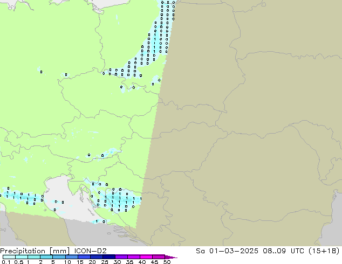The width and height of the screenshot is (342, 264).
Task: Click the purple swatch between 30 and 35
Action: 121,257
